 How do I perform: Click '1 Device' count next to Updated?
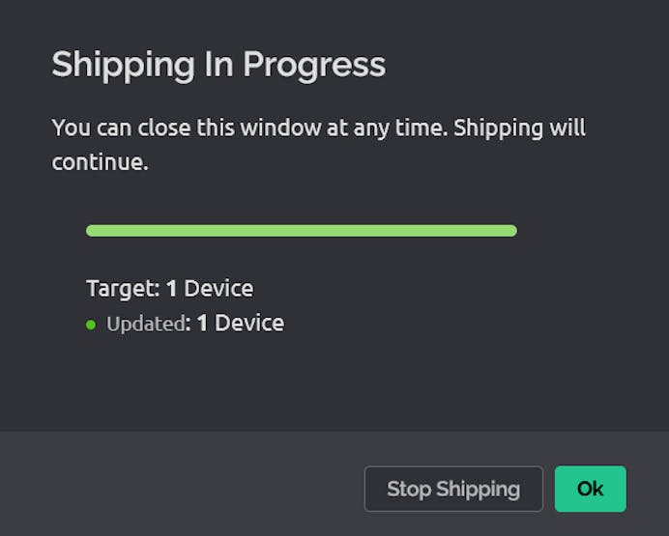(x=240, y=324)
